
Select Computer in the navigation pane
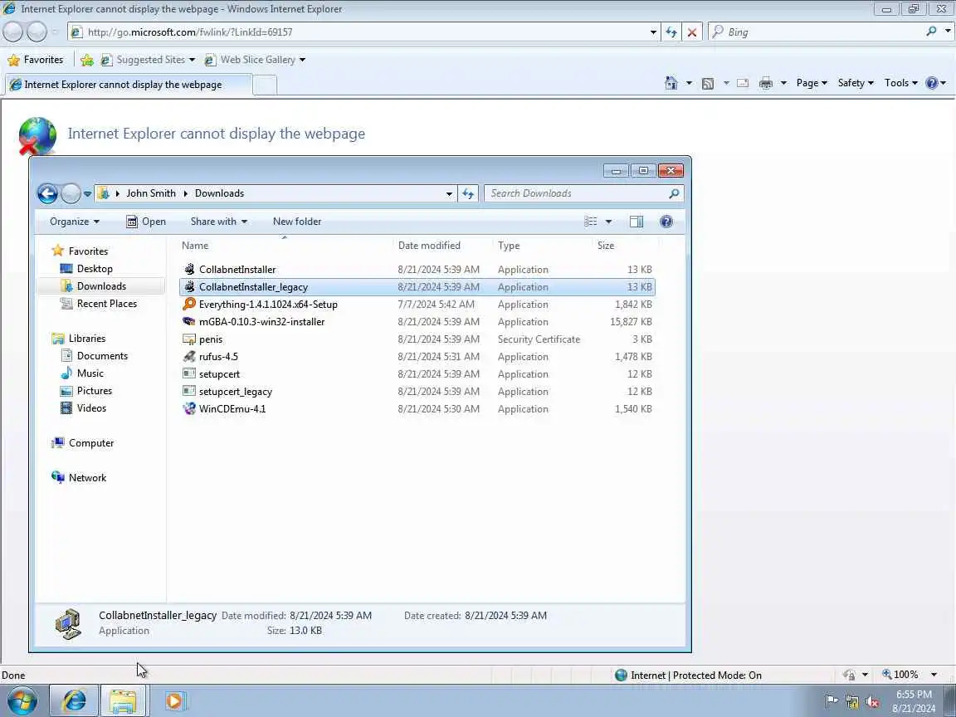click(x=90, y=443)
